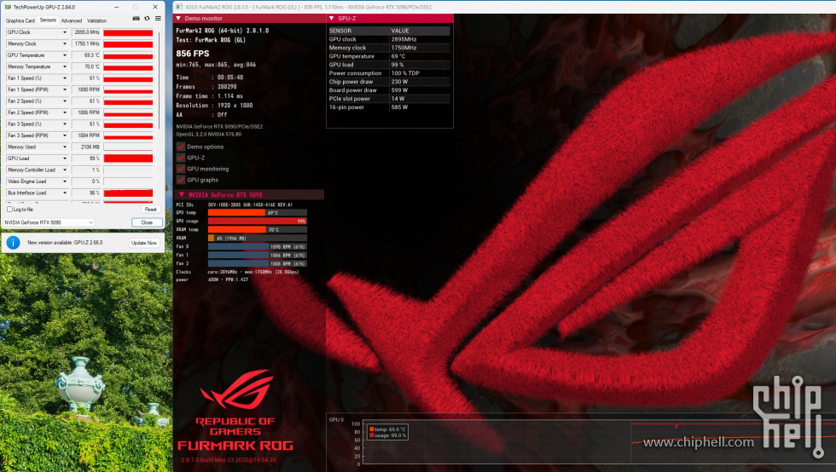Select the Sensors tab
The height and width of the screenshot is (472, 836).
pyautogui.click(x=48, y=20)
